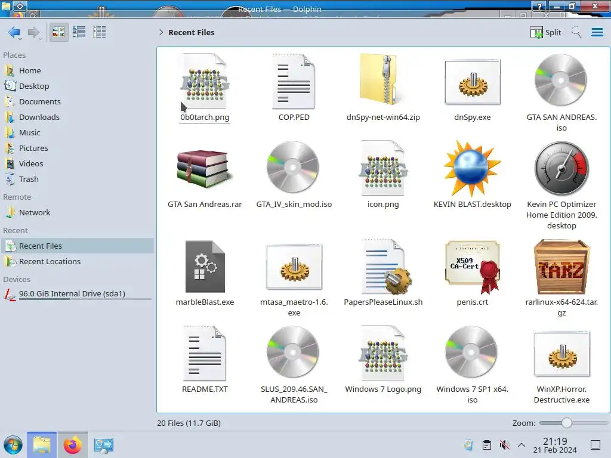Open Pictures in Places

tap(78, 148)
